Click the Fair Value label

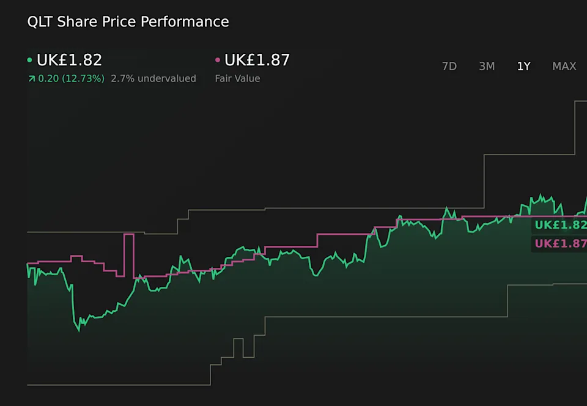[x=237, y=78]
